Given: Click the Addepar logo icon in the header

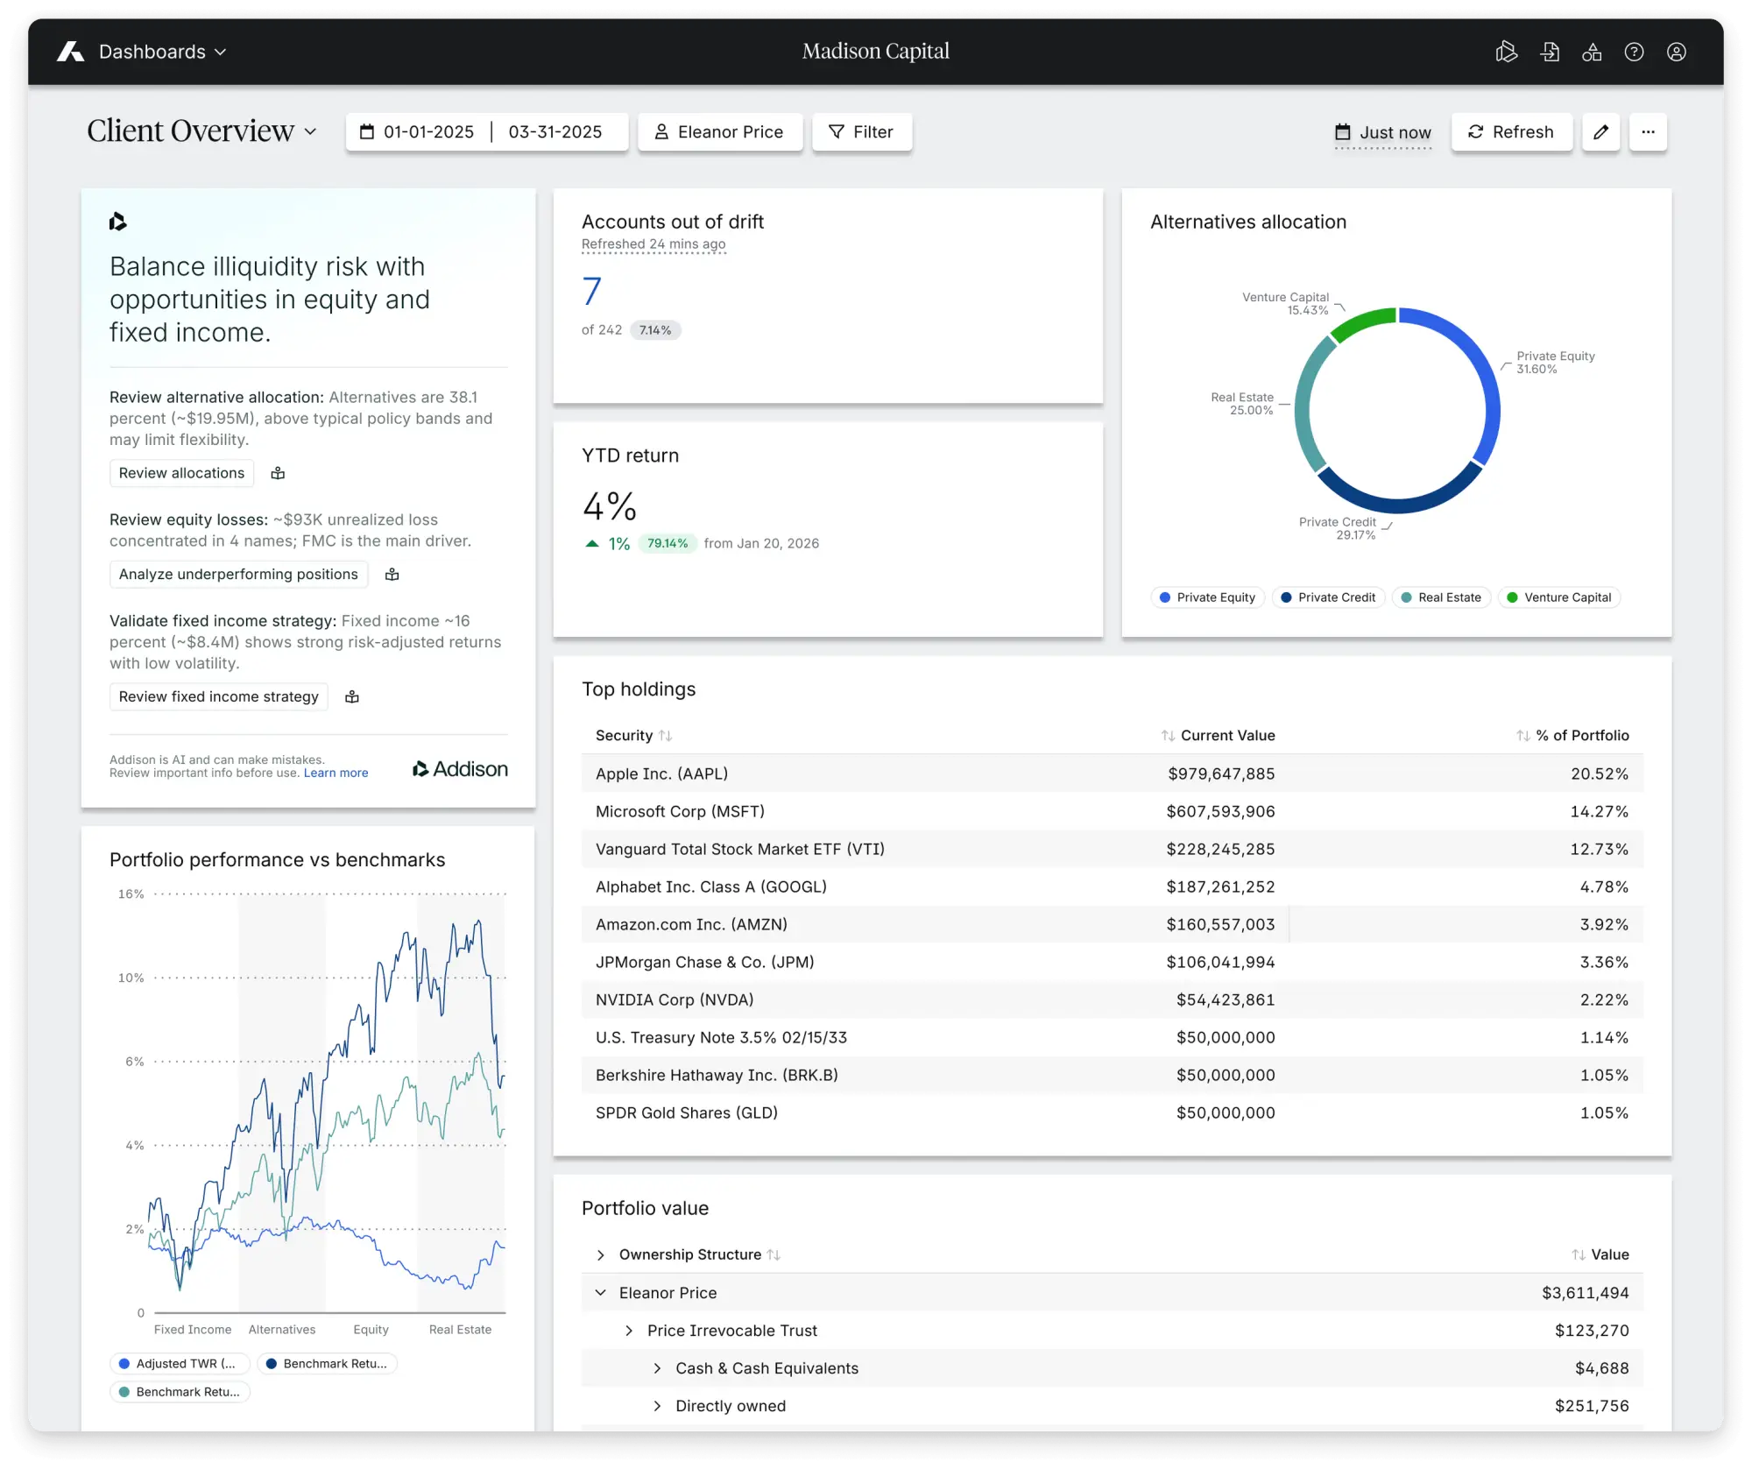Looking at the screenshot, I should 70,52.
